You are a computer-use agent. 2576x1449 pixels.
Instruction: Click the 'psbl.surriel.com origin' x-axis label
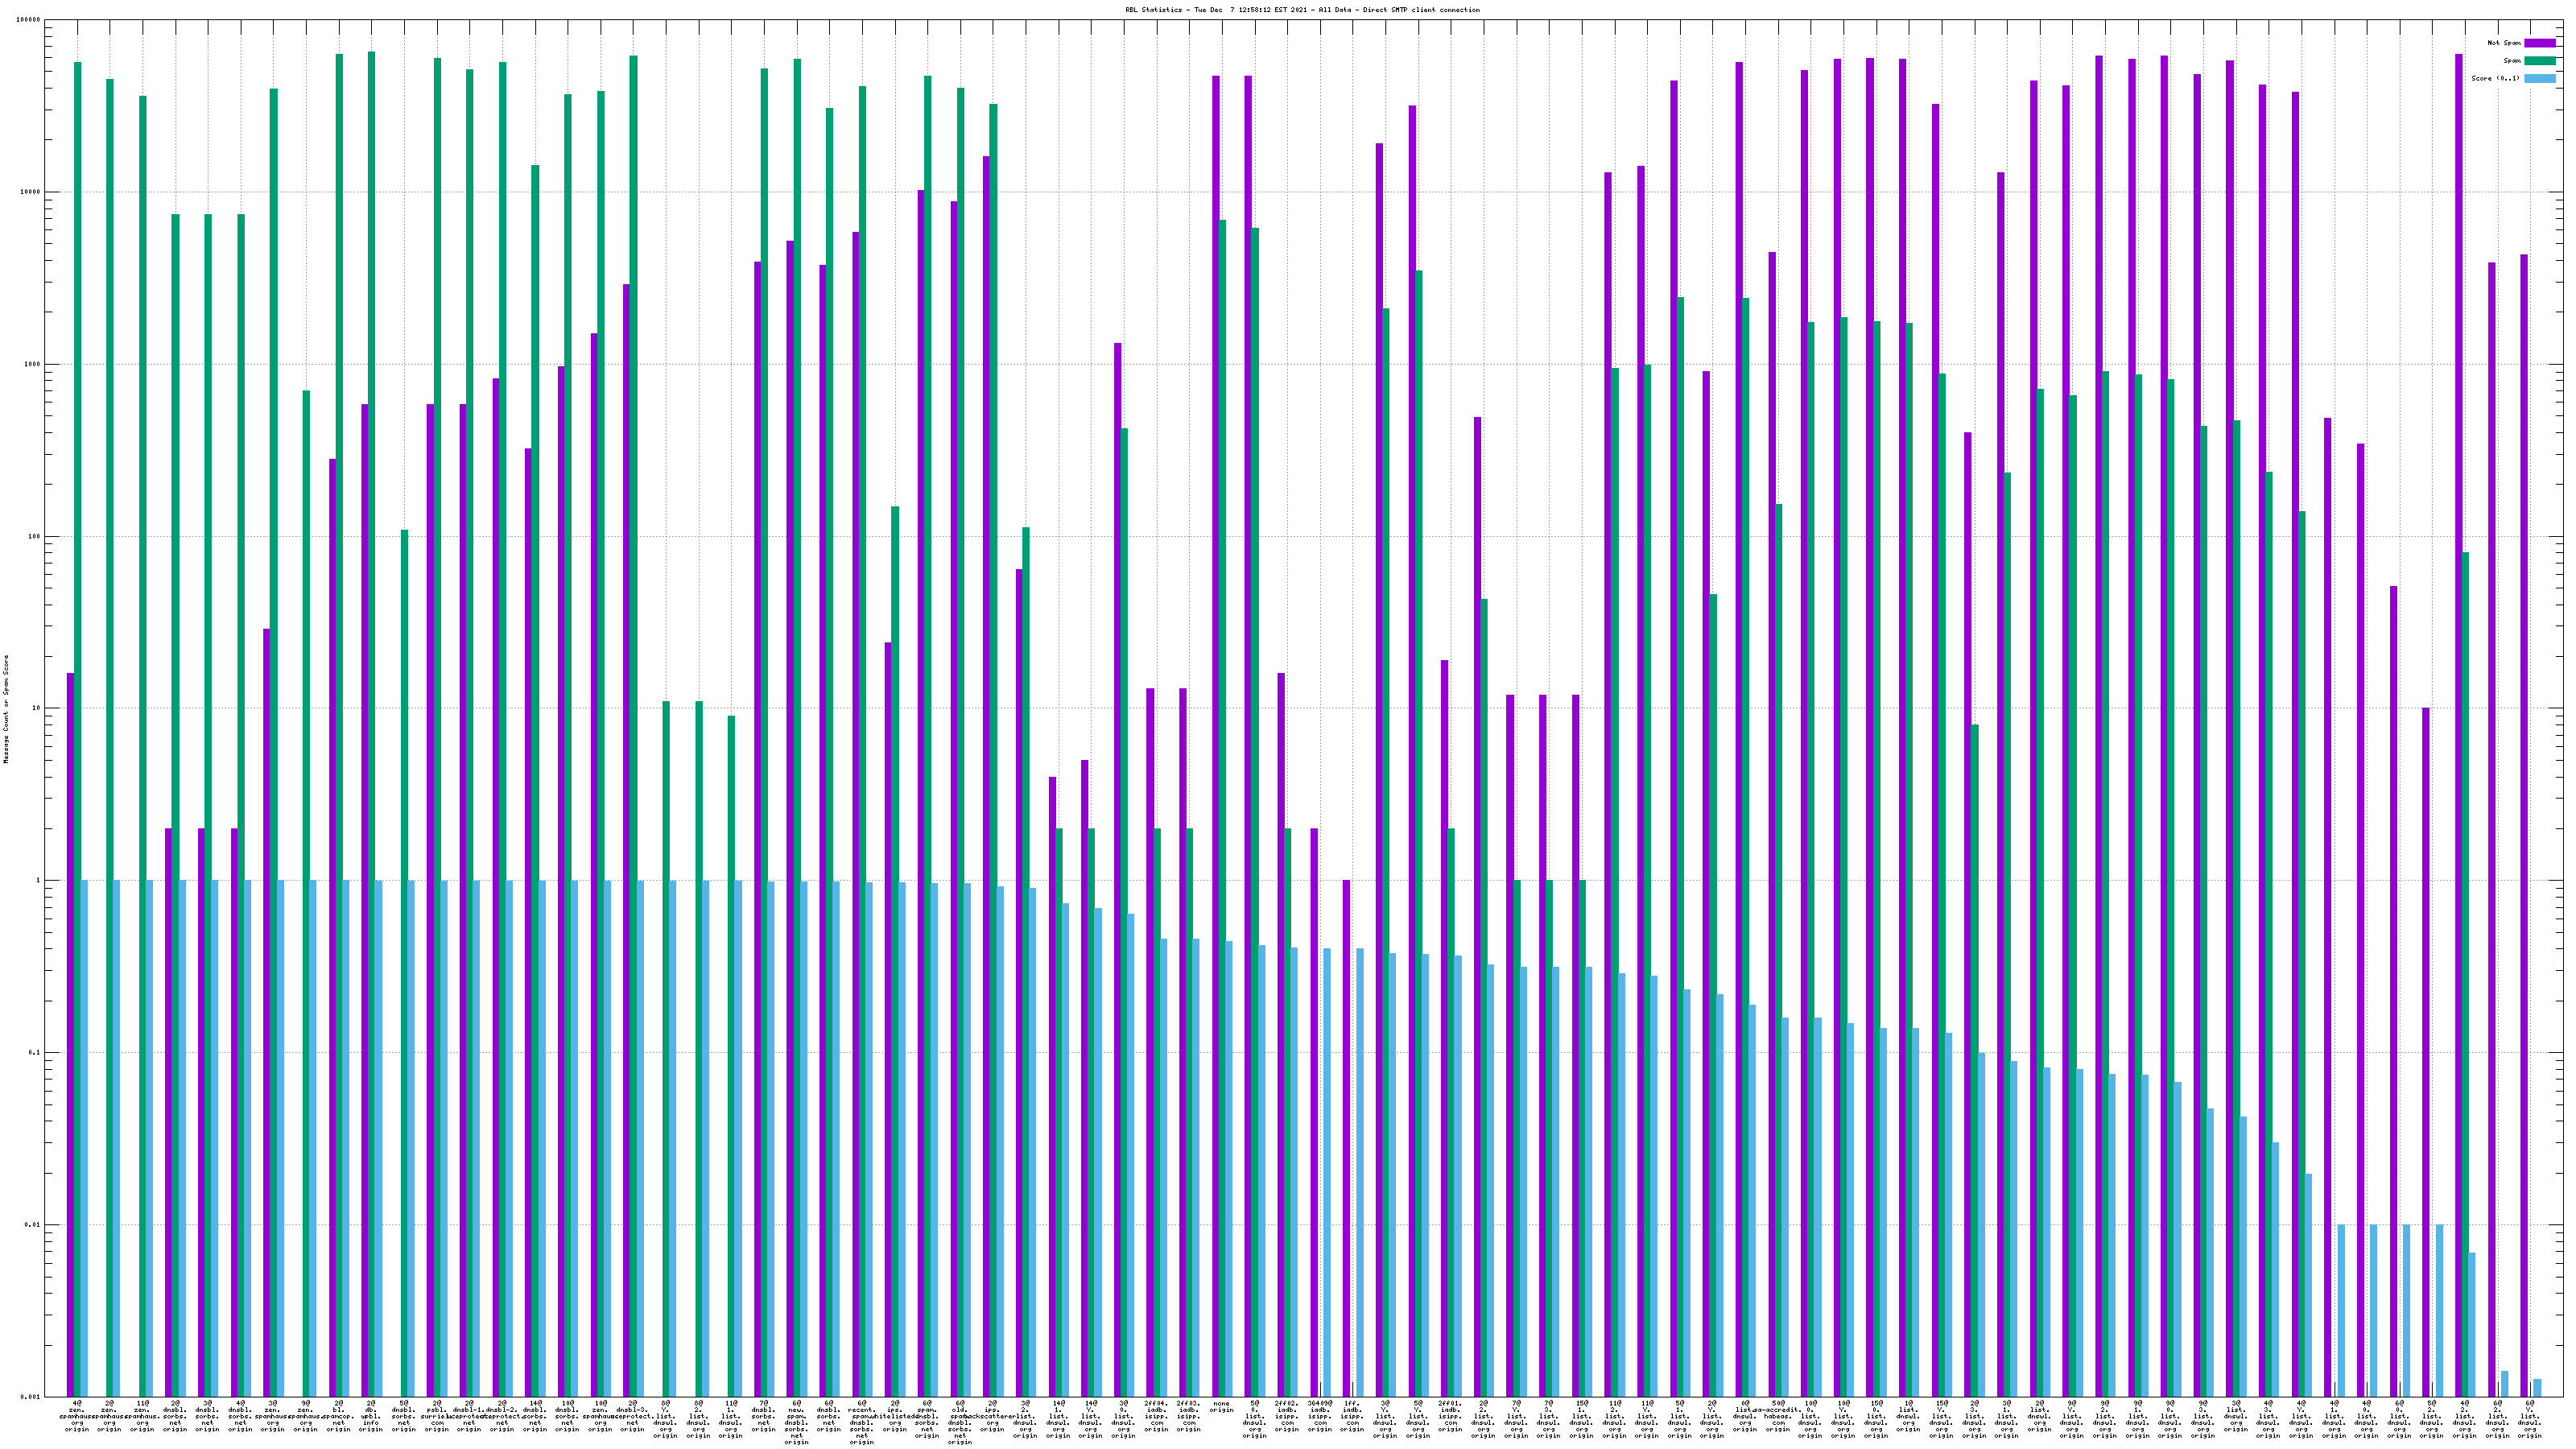[436, 1416]
